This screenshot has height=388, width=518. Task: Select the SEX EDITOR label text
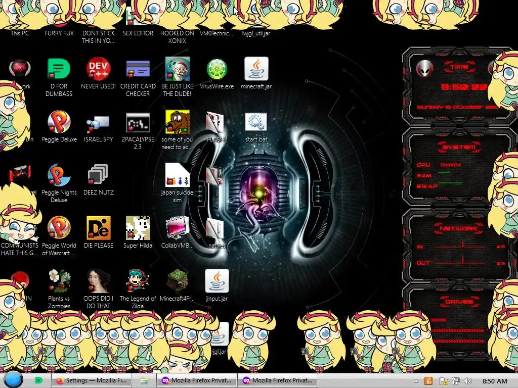click(138, 33)
